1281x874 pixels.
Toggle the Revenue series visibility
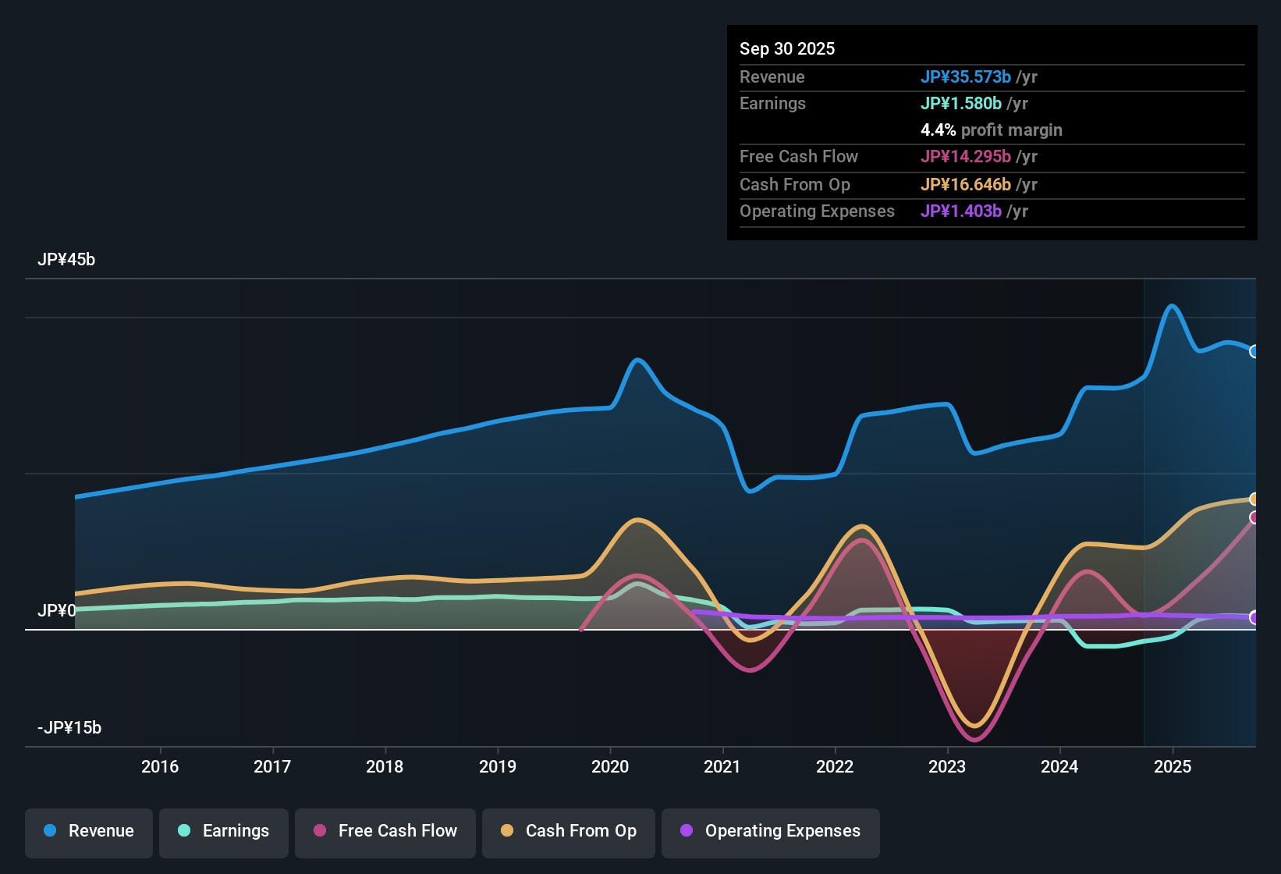[x=88, y=831]
